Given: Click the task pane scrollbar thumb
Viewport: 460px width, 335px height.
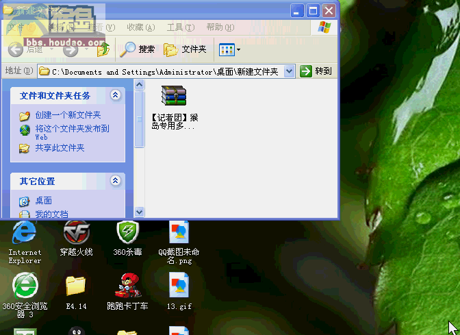Looking at the screenshot, I should [x=140, y=119].
